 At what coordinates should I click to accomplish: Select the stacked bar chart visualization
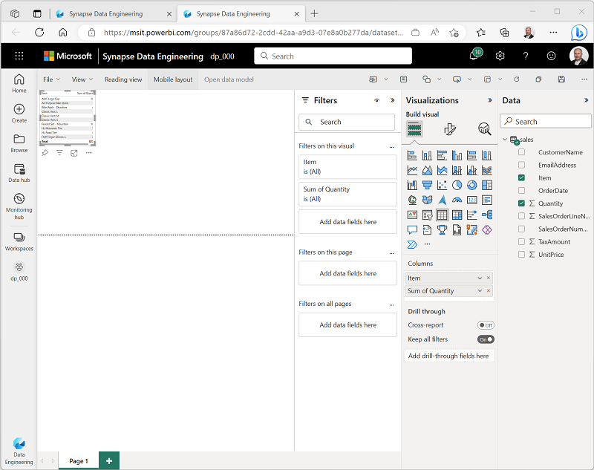[412, 155]
